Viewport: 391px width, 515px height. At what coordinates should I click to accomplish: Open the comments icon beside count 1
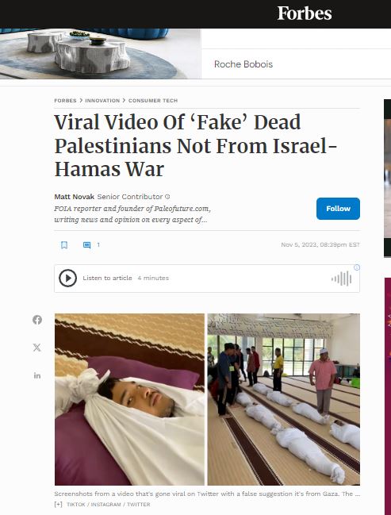pos(86,245)
